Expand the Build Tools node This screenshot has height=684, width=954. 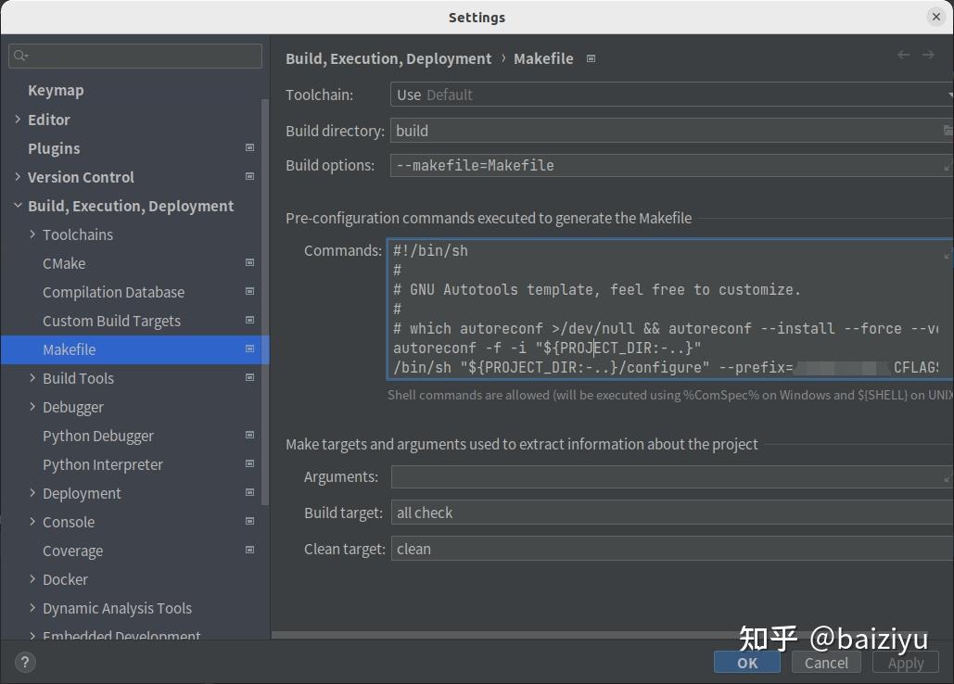(31, 378)
